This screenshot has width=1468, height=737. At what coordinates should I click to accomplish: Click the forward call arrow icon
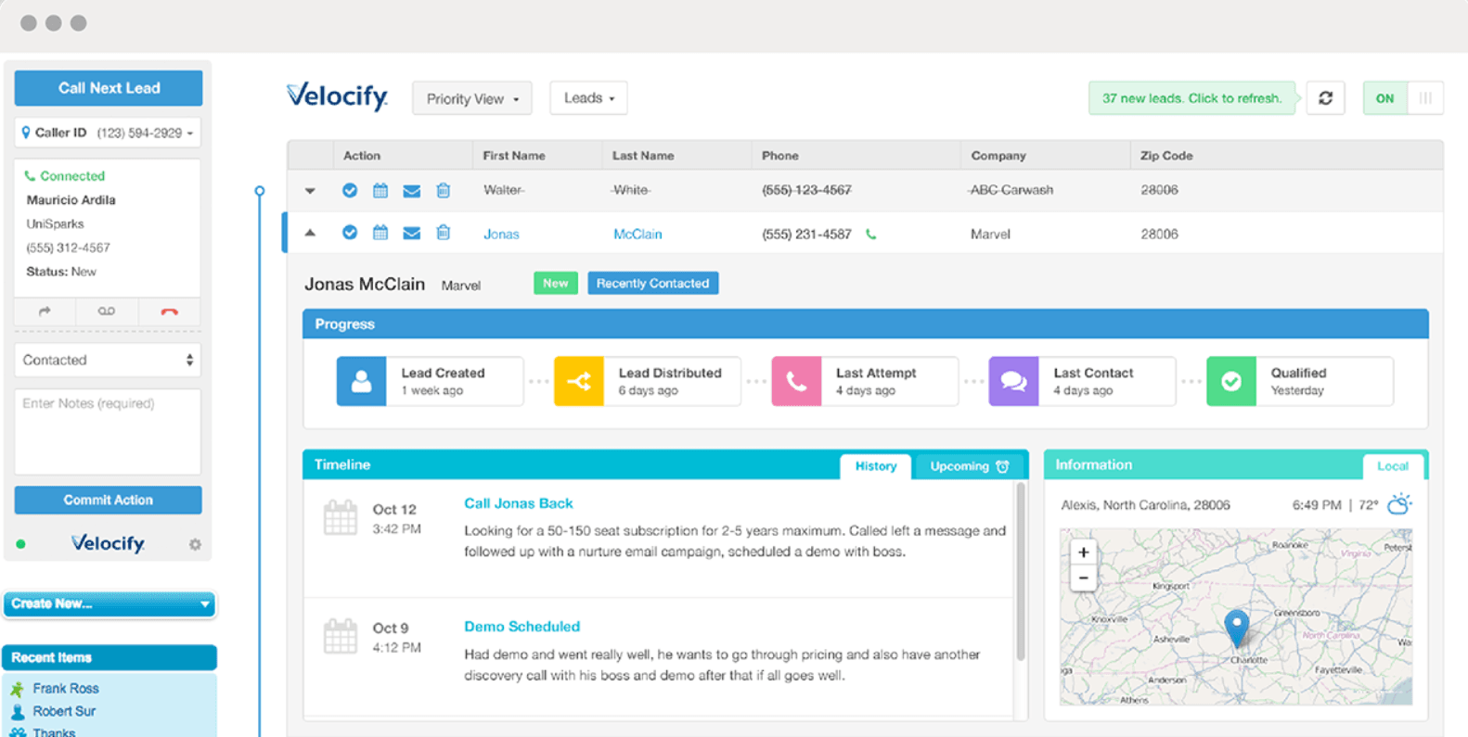[45, 311]
